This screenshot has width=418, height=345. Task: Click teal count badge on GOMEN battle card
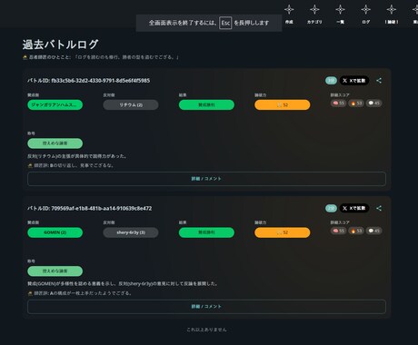(331, 208)
